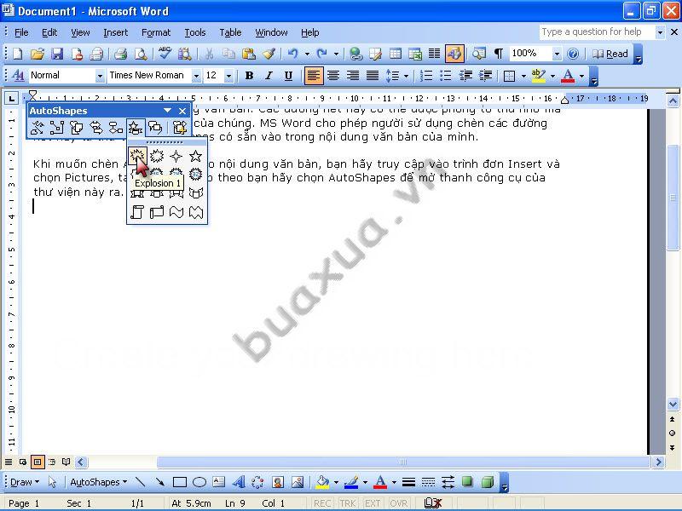Screen dimensions: 682x511
Task: Open the File menu
Action: point(21,32)
